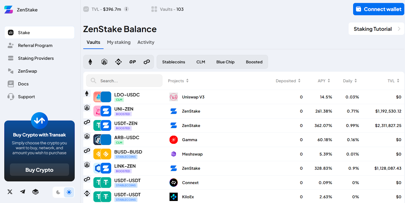The image size is (405, 203).
Task: Click the Meshswap project icon
Action: click(174, 154)
